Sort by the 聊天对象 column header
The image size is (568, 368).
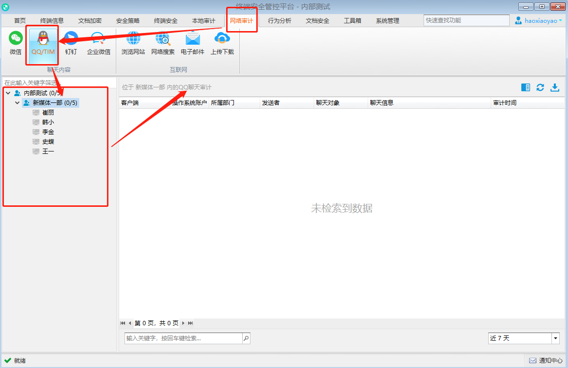[341, 103]
